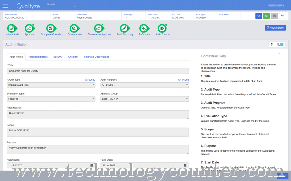Open the Approval Group dropdown
Viewport: 291px width, 181px height.
(x=145, y=99)
